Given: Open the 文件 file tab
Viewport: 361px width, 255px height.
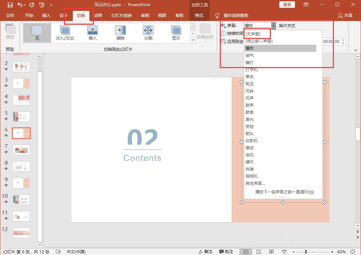Looking at the screenshot, I should click(x=10, y=16).
